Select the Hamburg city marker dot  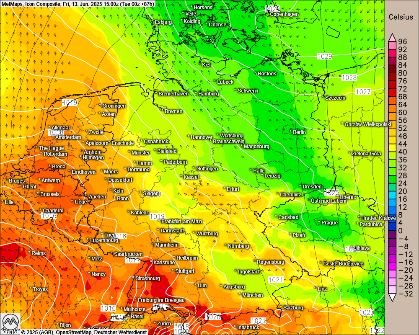(196, 93)
